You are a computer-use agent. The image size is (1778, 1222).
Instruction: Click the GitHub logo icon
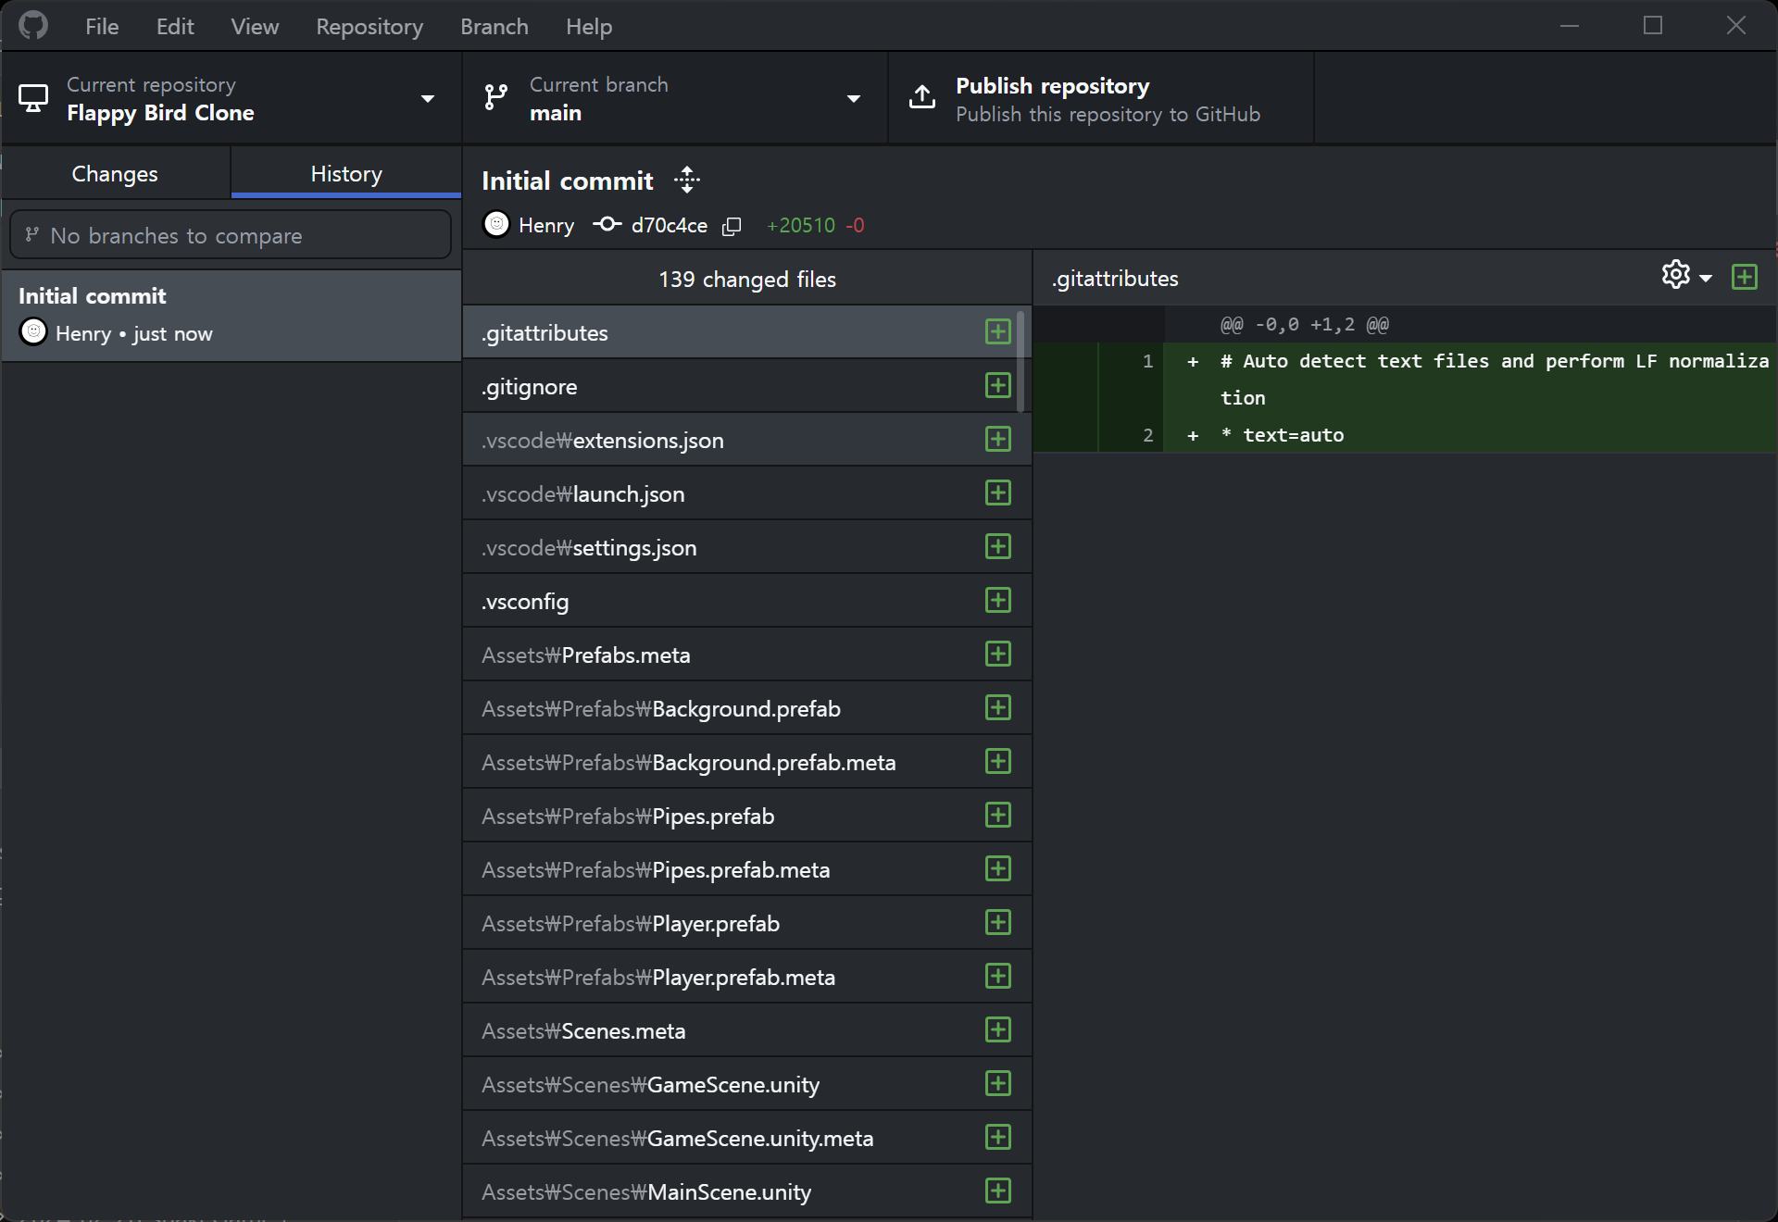coord(33,26)
